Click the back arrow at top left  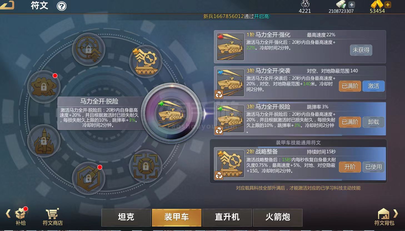coord(7,5)
